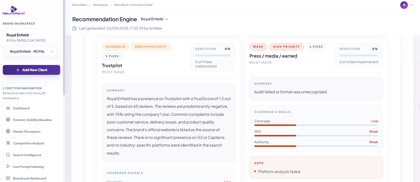Image resolution: width=420 pixels, height=182 pixels.
Task: Click the Last generated timestamp text
Action: [120, 28]
